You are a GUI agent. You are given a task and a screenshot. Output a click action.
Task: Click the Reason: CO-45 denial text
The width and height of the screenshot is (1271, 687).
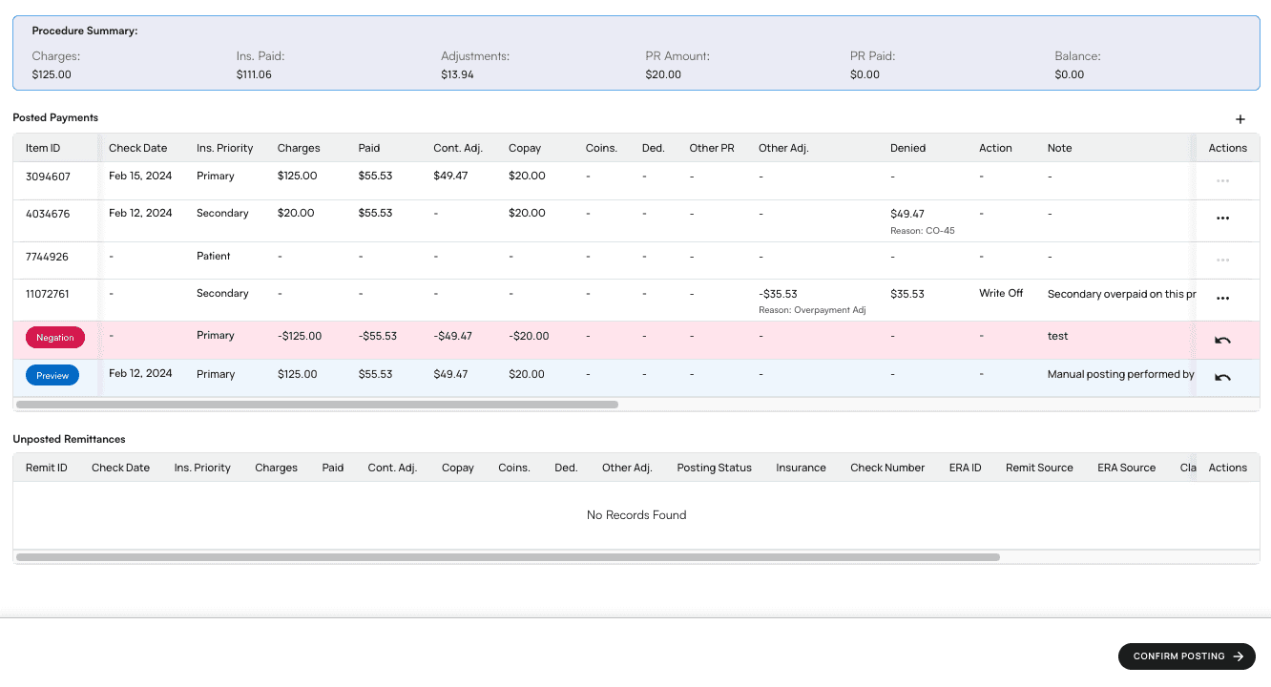pos(923,231)
